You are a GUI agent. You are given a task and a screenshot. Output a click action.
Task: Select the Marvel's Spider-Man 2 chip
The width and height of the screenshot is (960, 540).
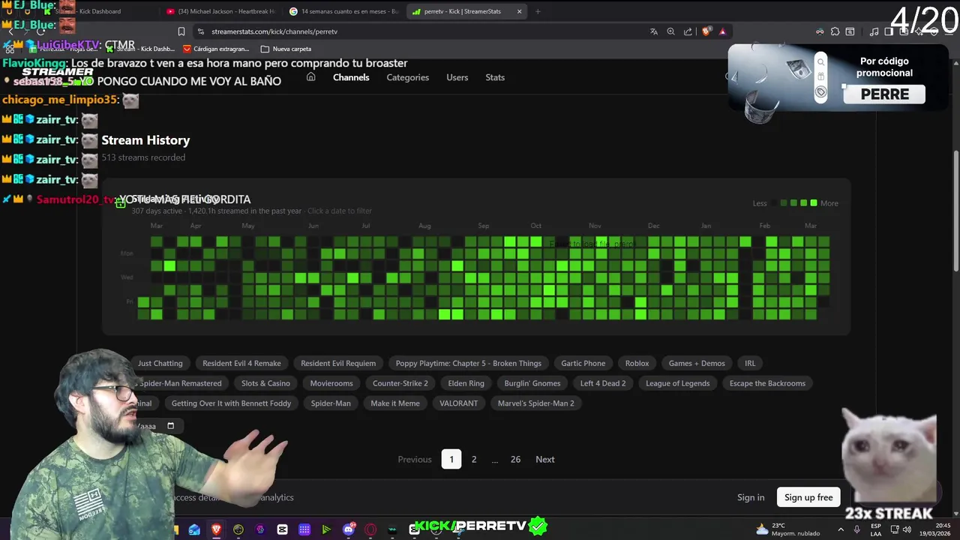point(536,403)
